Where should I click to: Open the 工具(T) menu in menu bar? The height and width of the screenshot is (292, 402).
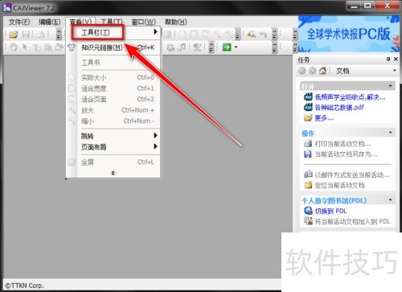point(112,22)
